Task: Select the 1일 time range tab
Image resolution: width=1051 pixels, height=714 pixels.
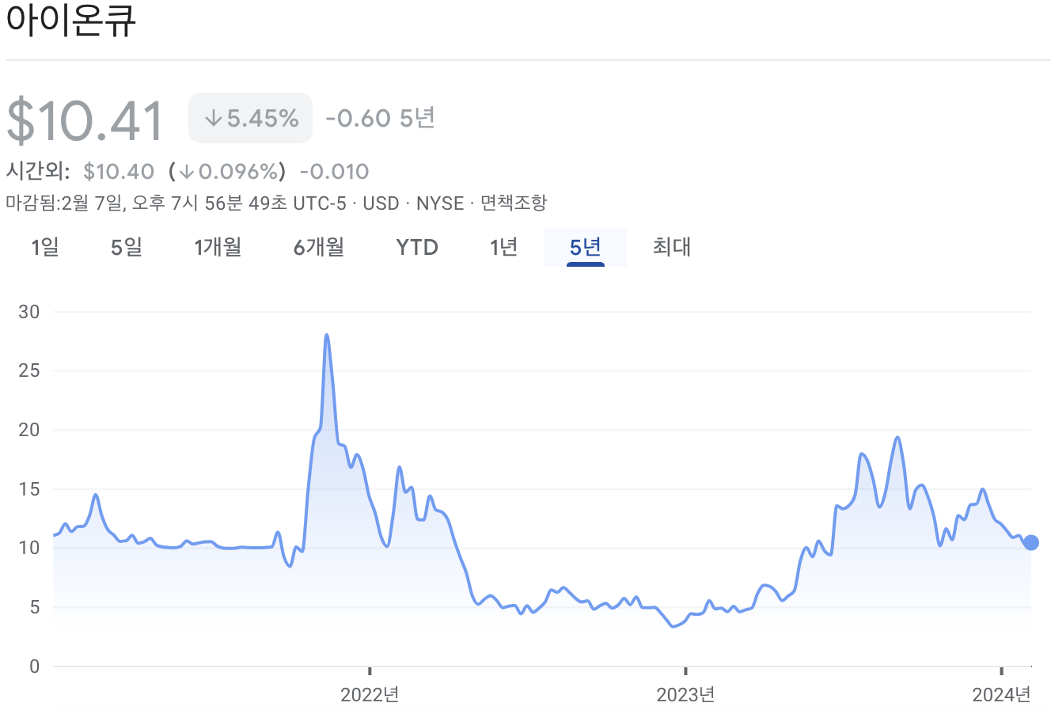Action: pyautogui.click(x=45, y=247)
